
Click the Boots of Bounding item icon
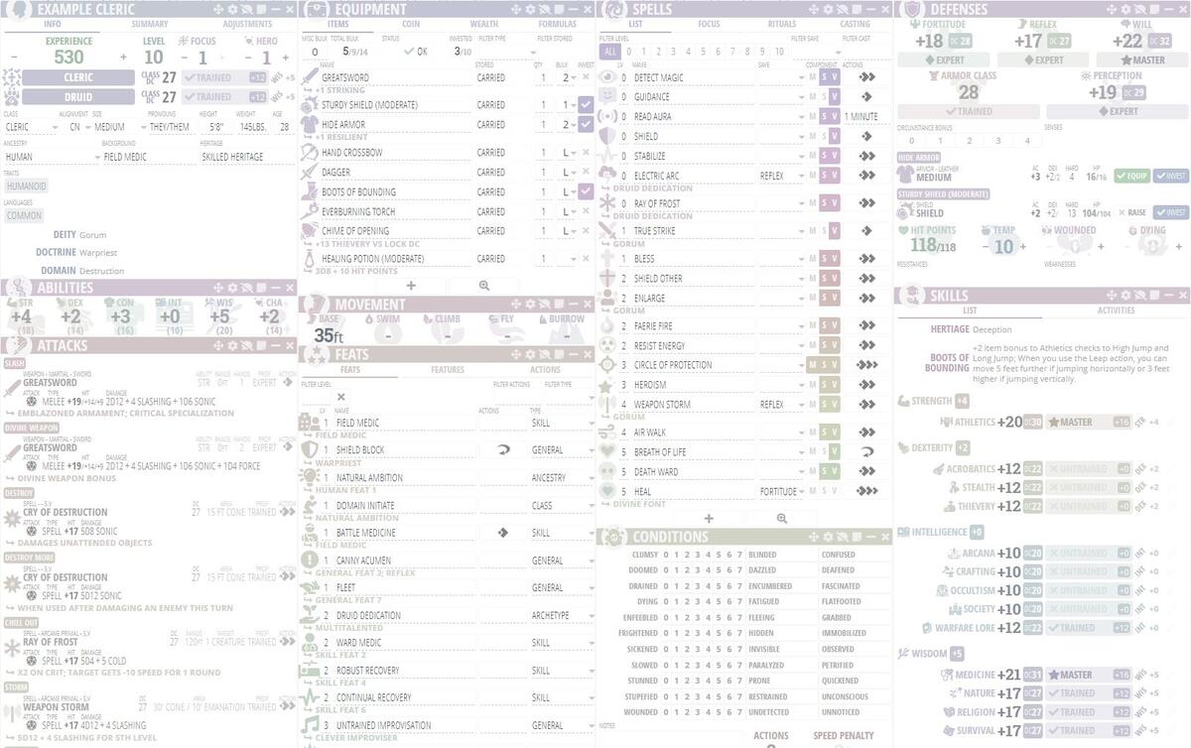309,191
